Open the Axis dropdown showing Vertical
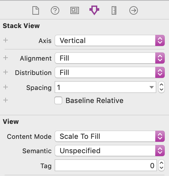The width and height of the screenshot is (169, 176). pyautogui.click(x=110, y=40)
